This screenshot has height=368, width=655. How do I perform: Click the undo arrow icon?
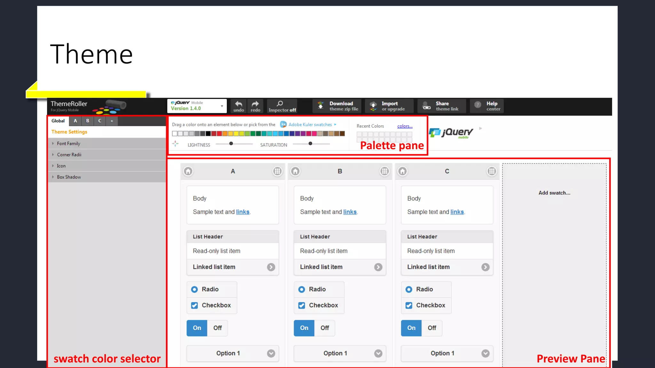click(239, 104)
